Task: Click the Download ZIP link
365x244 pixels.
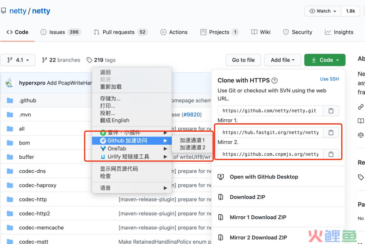Action: click(x=247, y=197)
